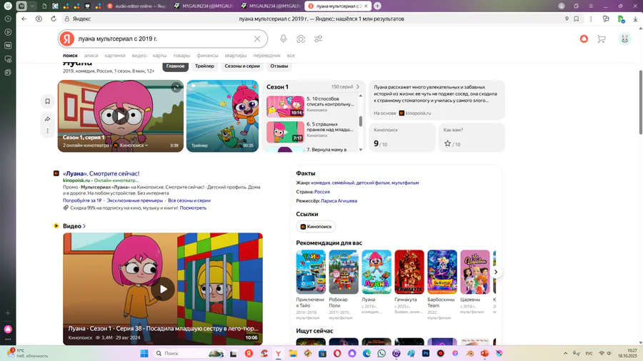Switch to the audio editor online tab
The height and width of the screenshot is (361, 643).
click(x=138, y=6)
